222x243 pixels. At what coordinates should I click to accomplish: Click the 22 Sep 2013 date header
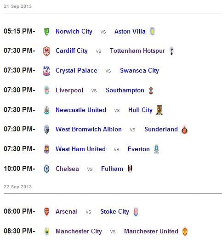17,187
